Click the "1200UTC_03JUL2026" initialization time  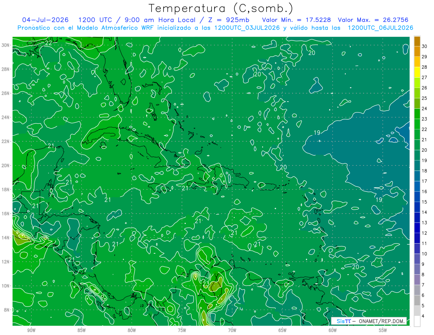point(247,27)
